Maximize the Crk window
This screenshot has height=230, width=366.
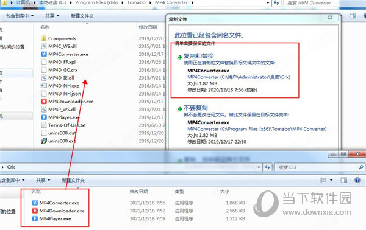coord(343,154)
